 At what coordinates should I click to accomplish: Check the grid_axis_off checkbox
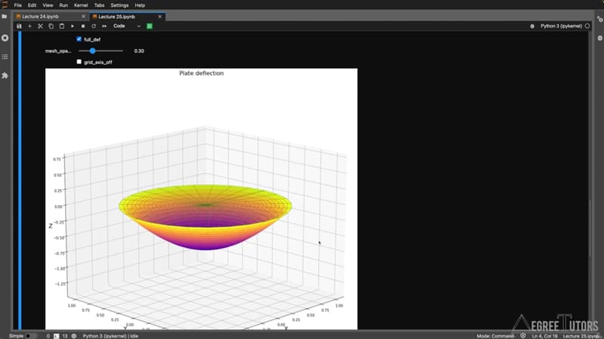(x=79, y=62)
